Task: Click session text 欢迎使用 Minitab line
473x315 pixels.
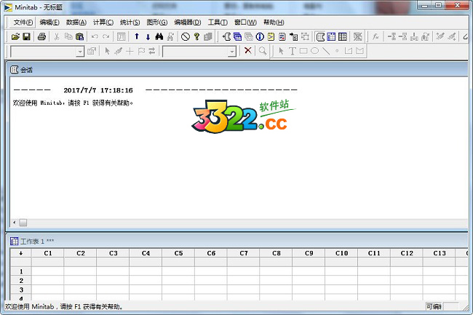Action: coord(73,103)
